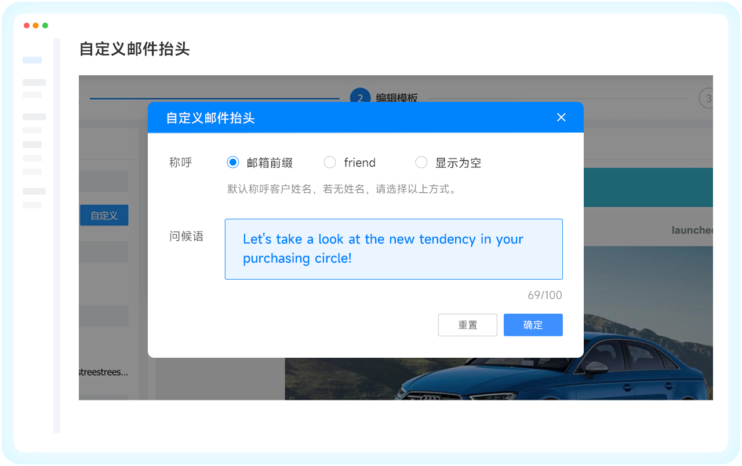The height and width of the screenshot is (466, 742).
Task: Open the highlighted blue sidebar item
Action: pyautogui.click(x=32, y=60)
